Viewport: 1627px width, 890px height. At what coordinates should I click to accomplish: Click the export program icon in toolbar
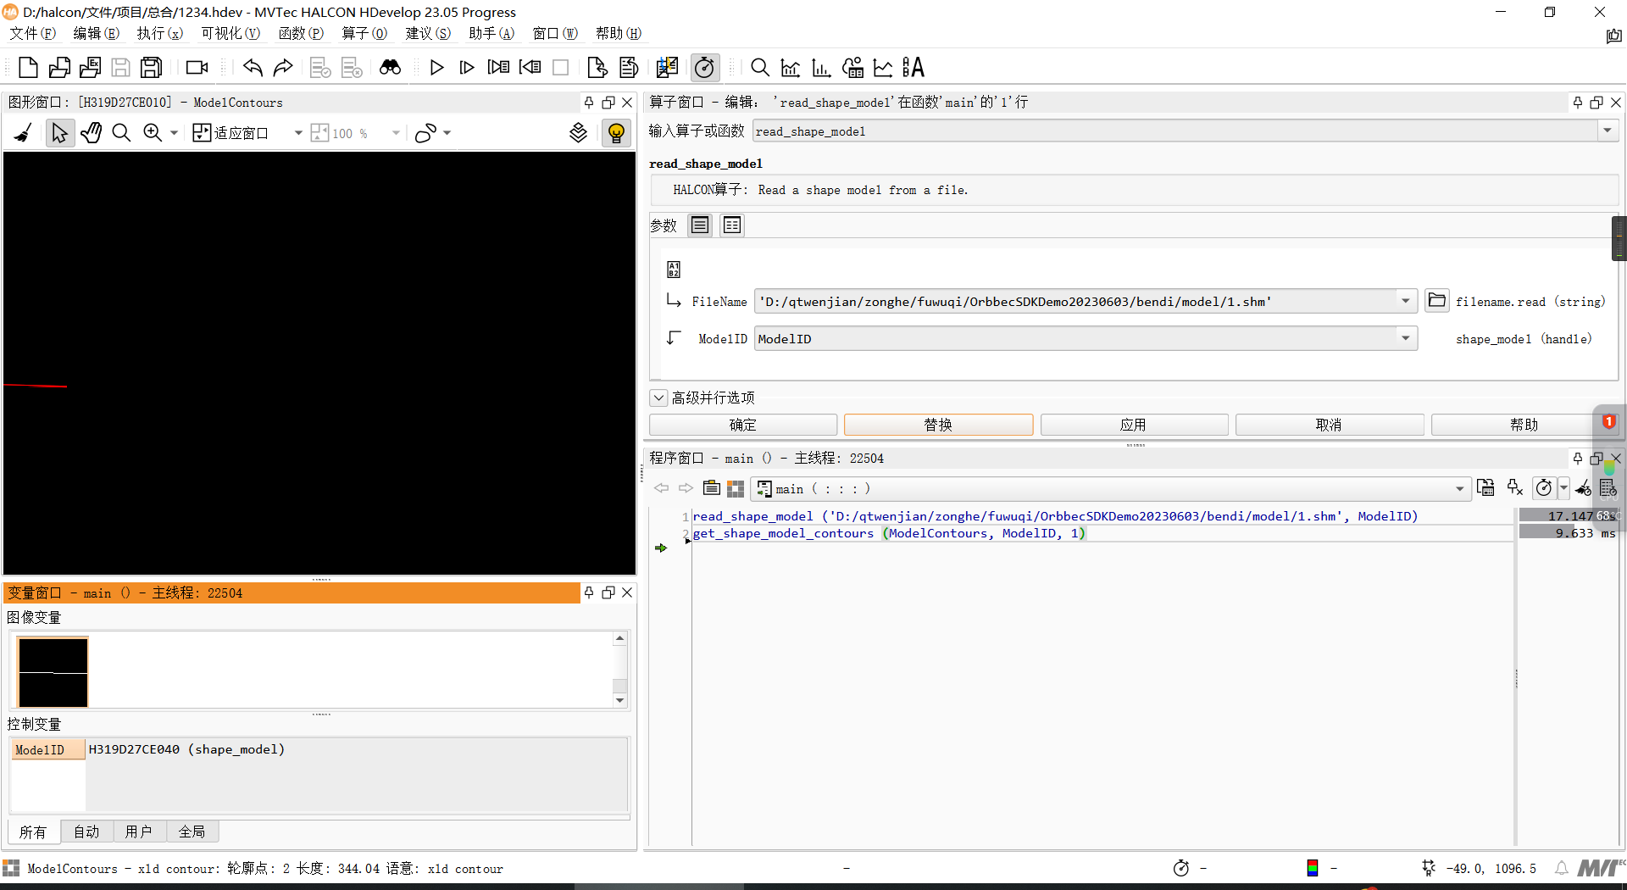(x=597, y=68)
